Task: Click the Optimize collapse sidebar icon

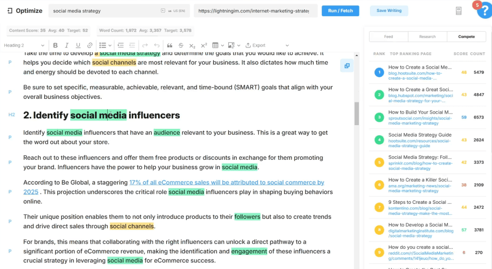Action: click(10, 11)
